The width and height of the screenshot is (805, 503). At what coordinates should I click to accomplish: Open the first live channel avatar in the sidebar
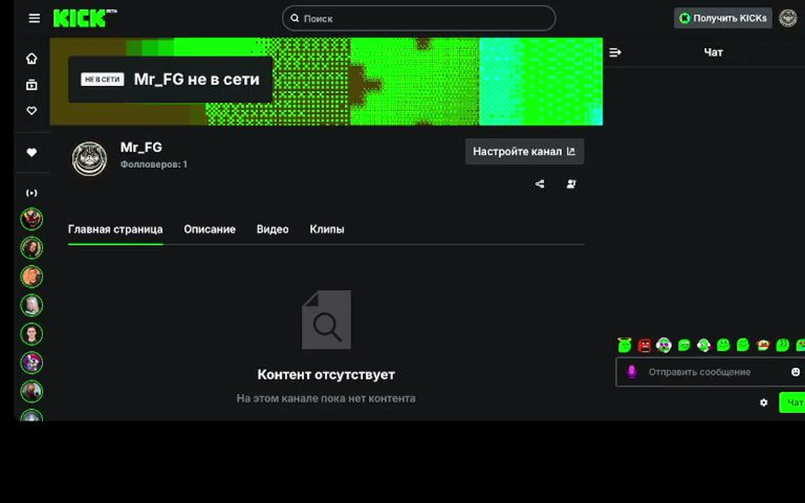[x=31, y=219]
